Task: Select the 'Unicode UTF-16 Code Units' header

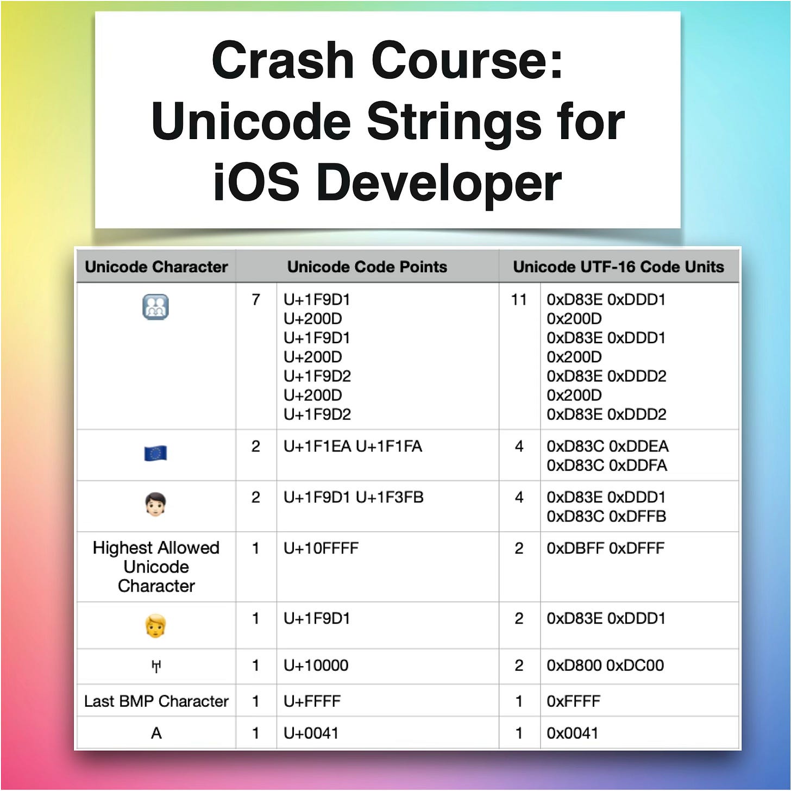Action: point(618,267)
